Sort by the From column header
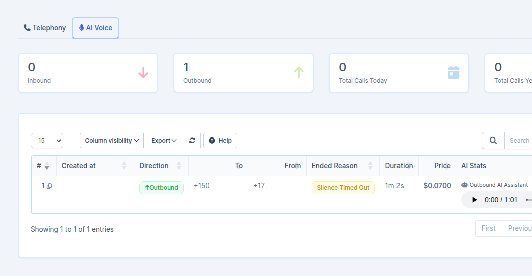 (x=277, y=166)
